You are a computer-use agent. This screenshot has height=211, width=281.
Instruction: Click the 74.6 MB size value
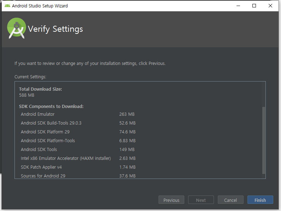click(x=127, y=132)
